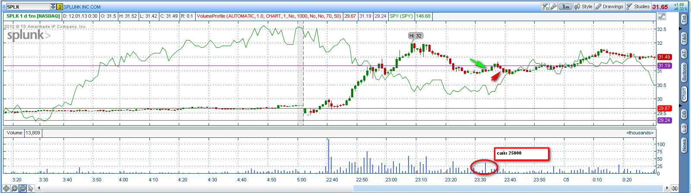Click the purple 29.24 price bubble

pos(664,120)
